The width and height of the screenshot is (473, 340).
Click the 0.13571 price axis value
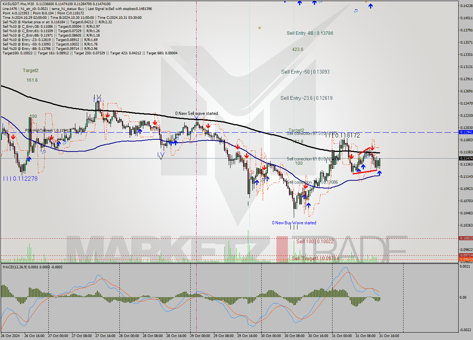[466, 42]
